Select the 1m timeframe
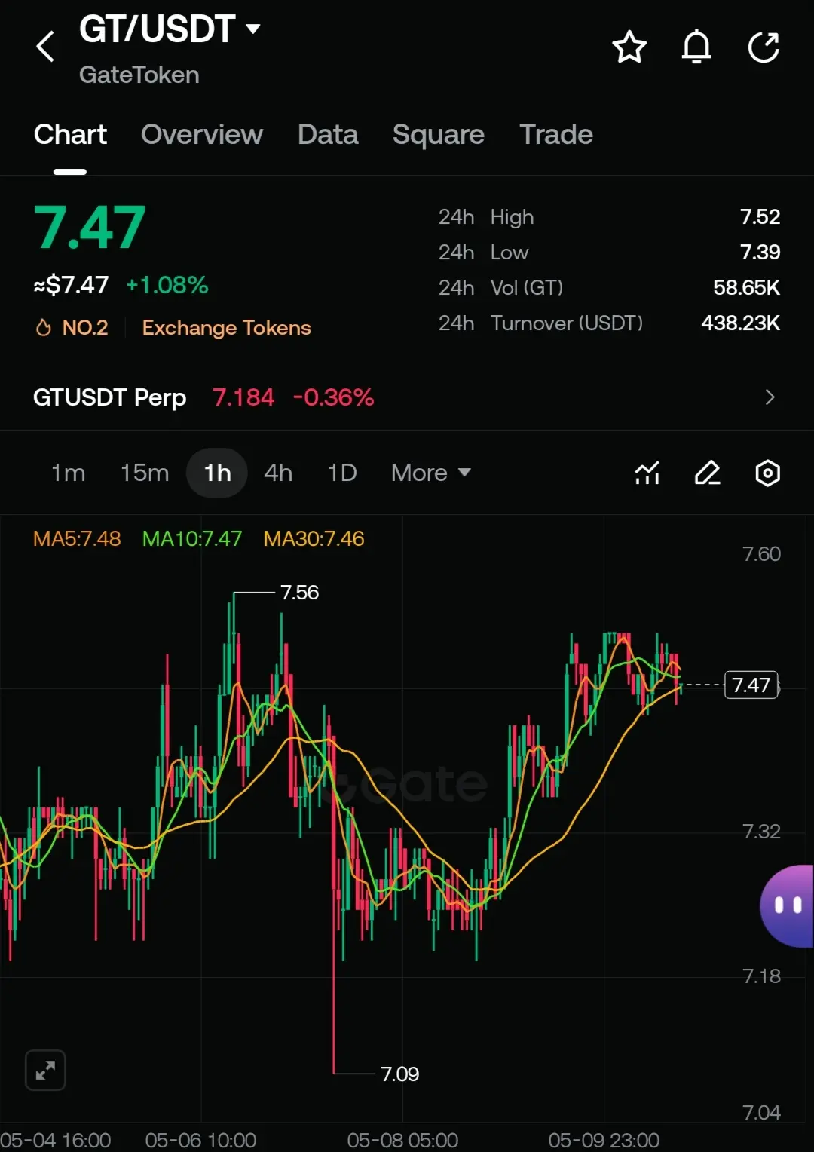The height and width of the screenshot is (1152, 814). 68,473
